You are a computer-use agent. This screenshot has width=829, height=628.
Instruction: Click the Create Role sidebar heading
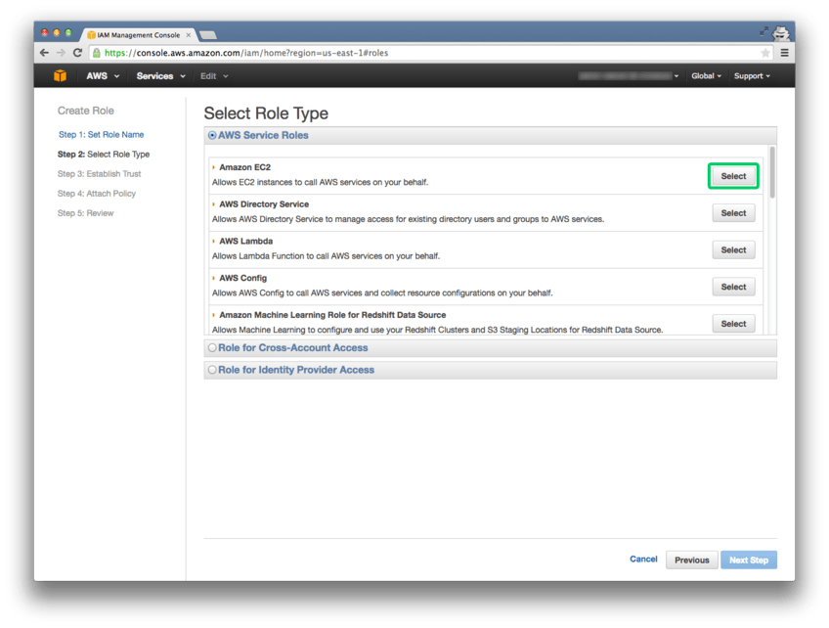click(86, 112)
